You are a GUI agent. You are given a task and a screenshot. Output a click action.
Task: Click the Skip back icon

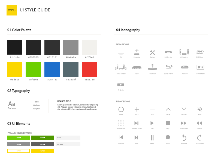(184, 138)
